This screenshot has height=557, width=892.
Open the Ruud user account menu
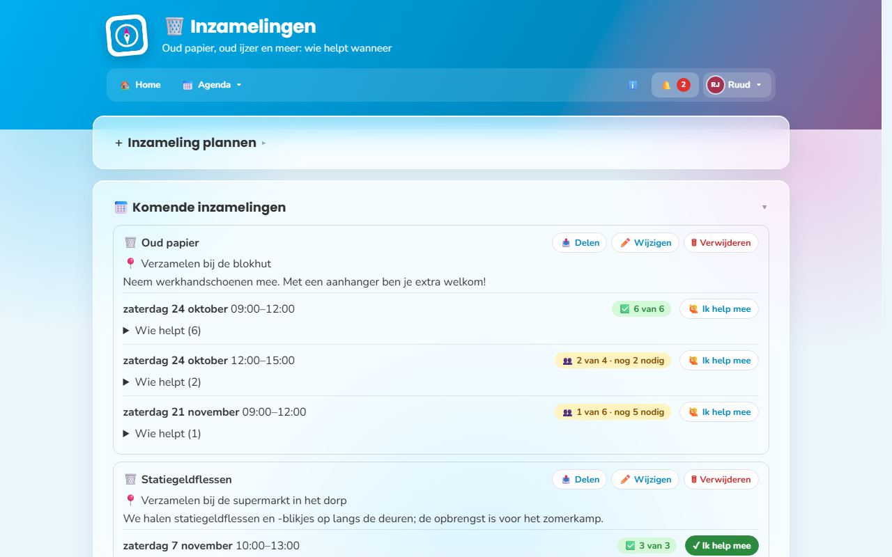pos(738,85)
